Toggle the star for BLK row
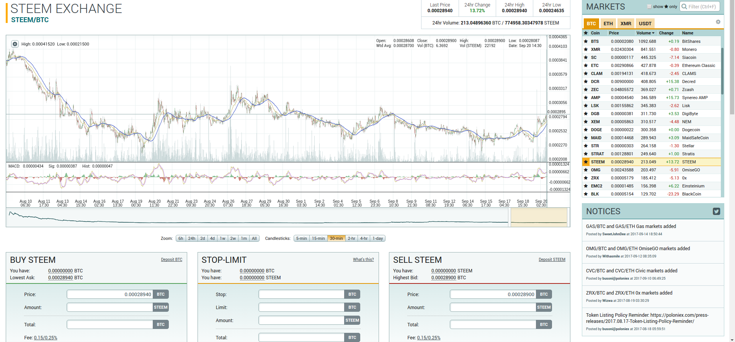 click(x=586, y=194)
